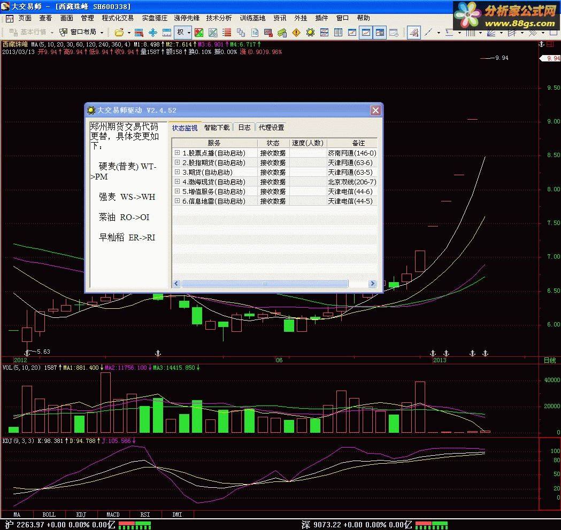Expand the 2.股指期货 service row
Screen dimensions: 561x530
pos(177,162)
